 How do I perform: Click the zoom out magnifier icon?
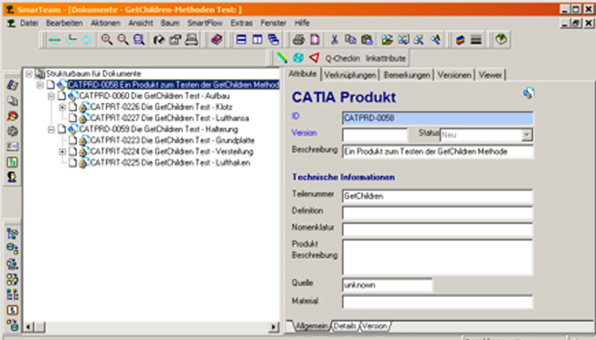[123, 39]
